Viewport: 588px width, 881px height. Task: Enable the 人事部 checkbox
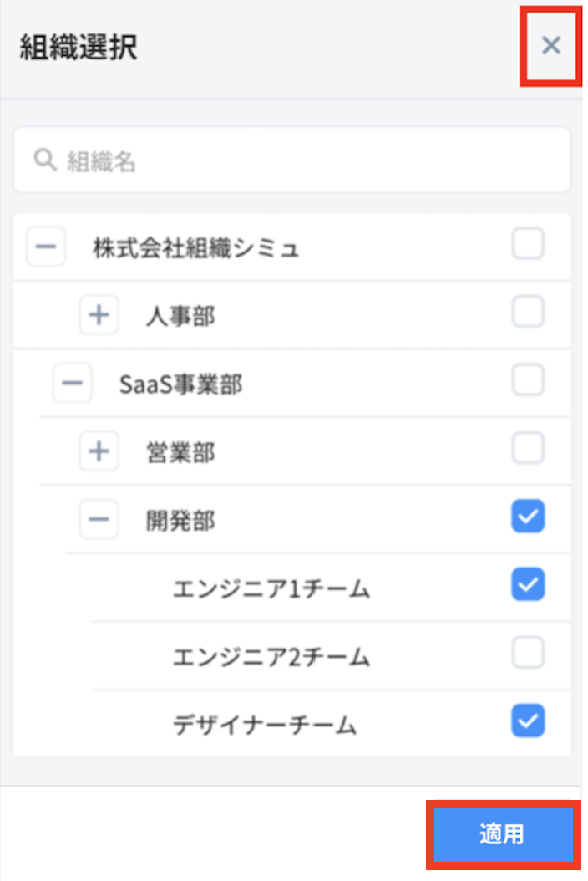[527, 312]
